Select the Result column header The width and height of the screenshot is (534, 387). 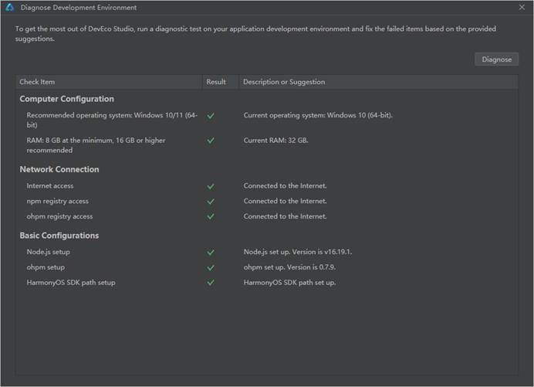[220, 82]
